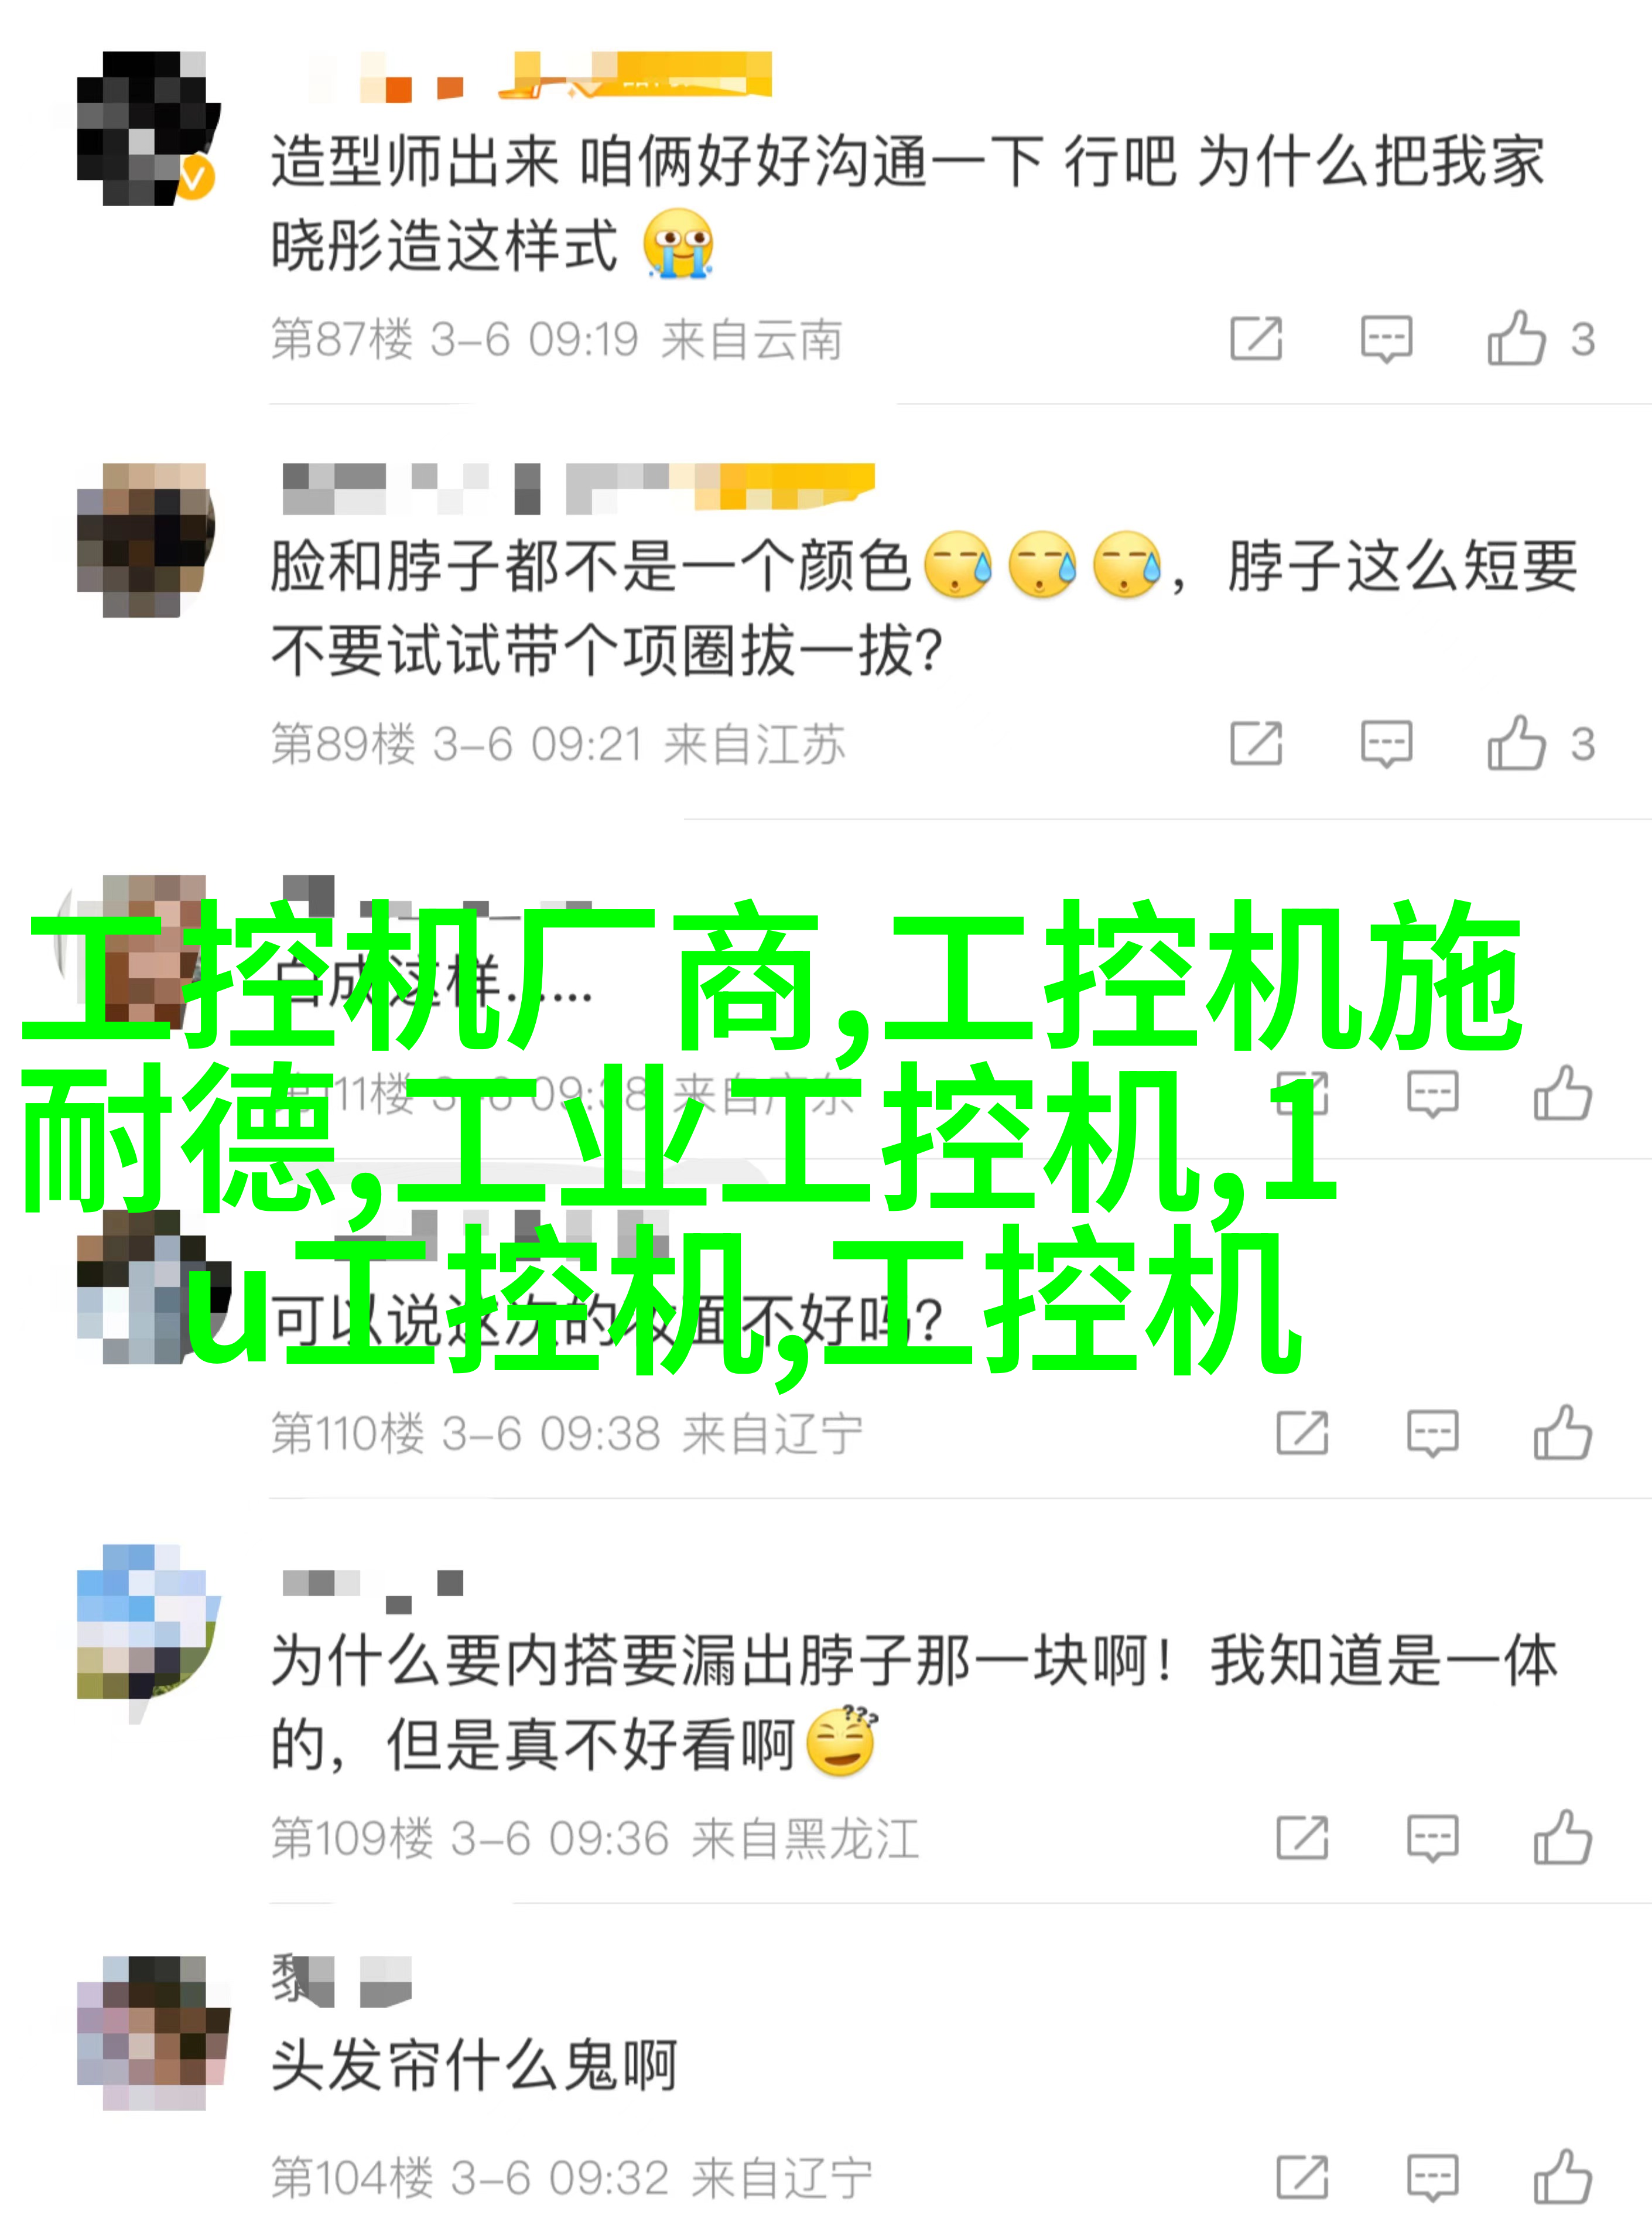Share the floor 110 comment

(x=1302, y=1433)
